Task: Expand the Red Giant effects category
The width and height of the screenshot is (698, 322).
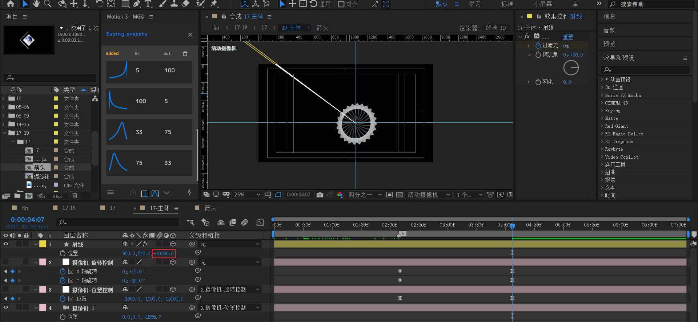Action: pyautogui.click(x=602, y=126)
